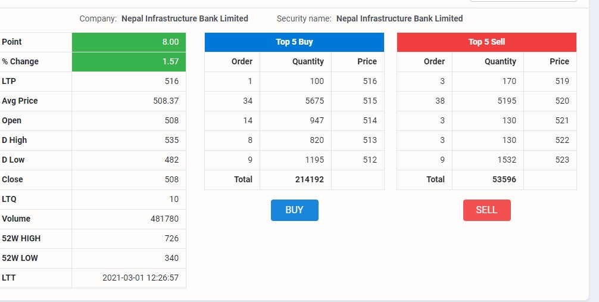599x302 pixels.
Task: Click 52W HIGH value 726
Action: tap(171, 238)
